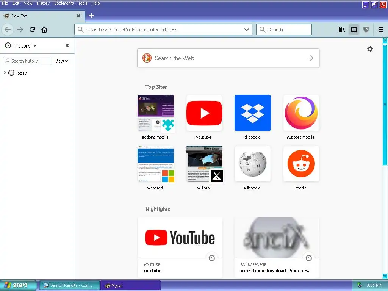Focus the DuckDuckGo address bar
The width and height of the screenshot is (388, 291).
tap(163, 30)
